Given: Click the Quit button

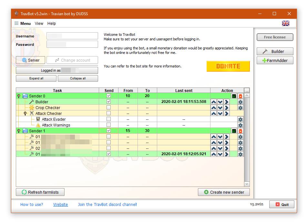Looking at the screenshot, I should coord(282,204).
